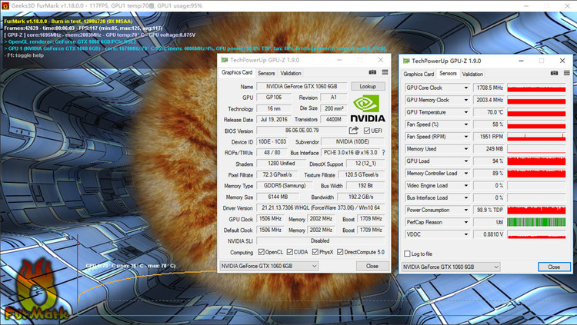Image resolution: width=577 pixels, height=325 pixels.
Task: Click the VDDC reading 0.8810 V
Action: (x=489, y=234)
